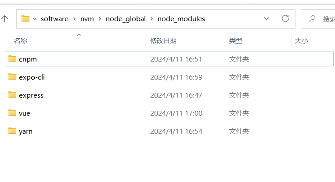Select the yarn folder icon
The image size is (335, 182).
pyautogui.click(x=12, y=131)
